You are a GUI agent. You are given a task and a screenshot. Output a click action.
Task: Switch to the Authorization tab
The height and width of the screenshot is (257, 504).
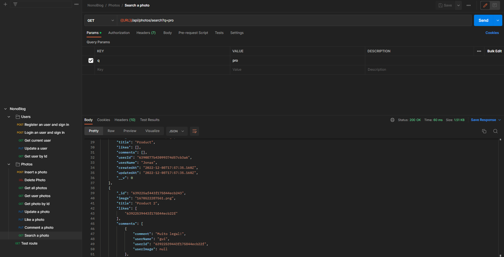pos(119,33)
